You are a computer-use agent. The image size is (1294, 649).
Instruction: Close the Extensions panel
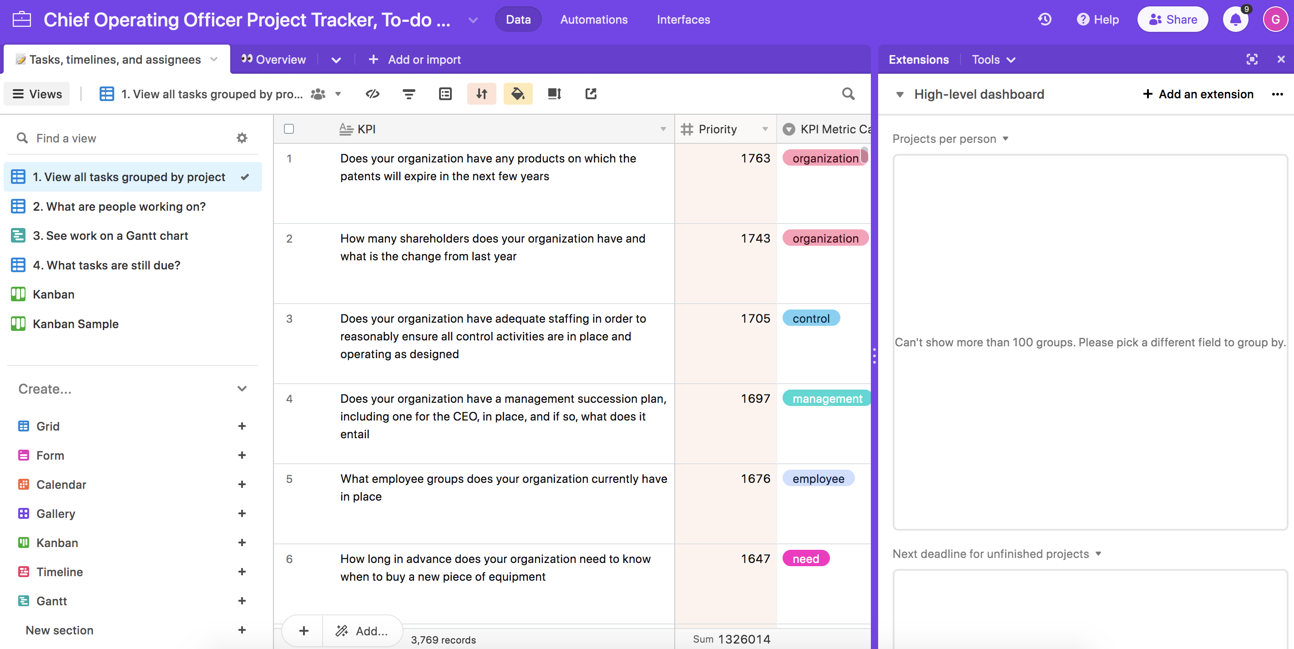click(1281, 59)
